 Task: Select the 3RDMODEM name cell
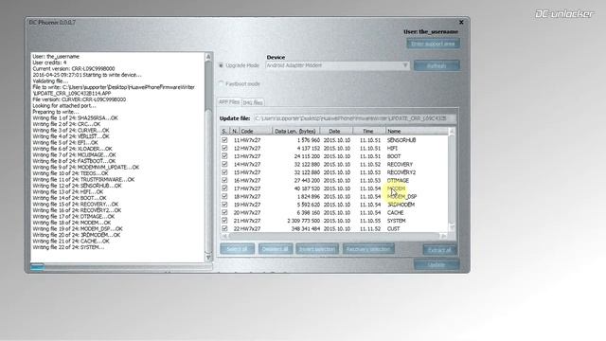click(x=401, y=205)
